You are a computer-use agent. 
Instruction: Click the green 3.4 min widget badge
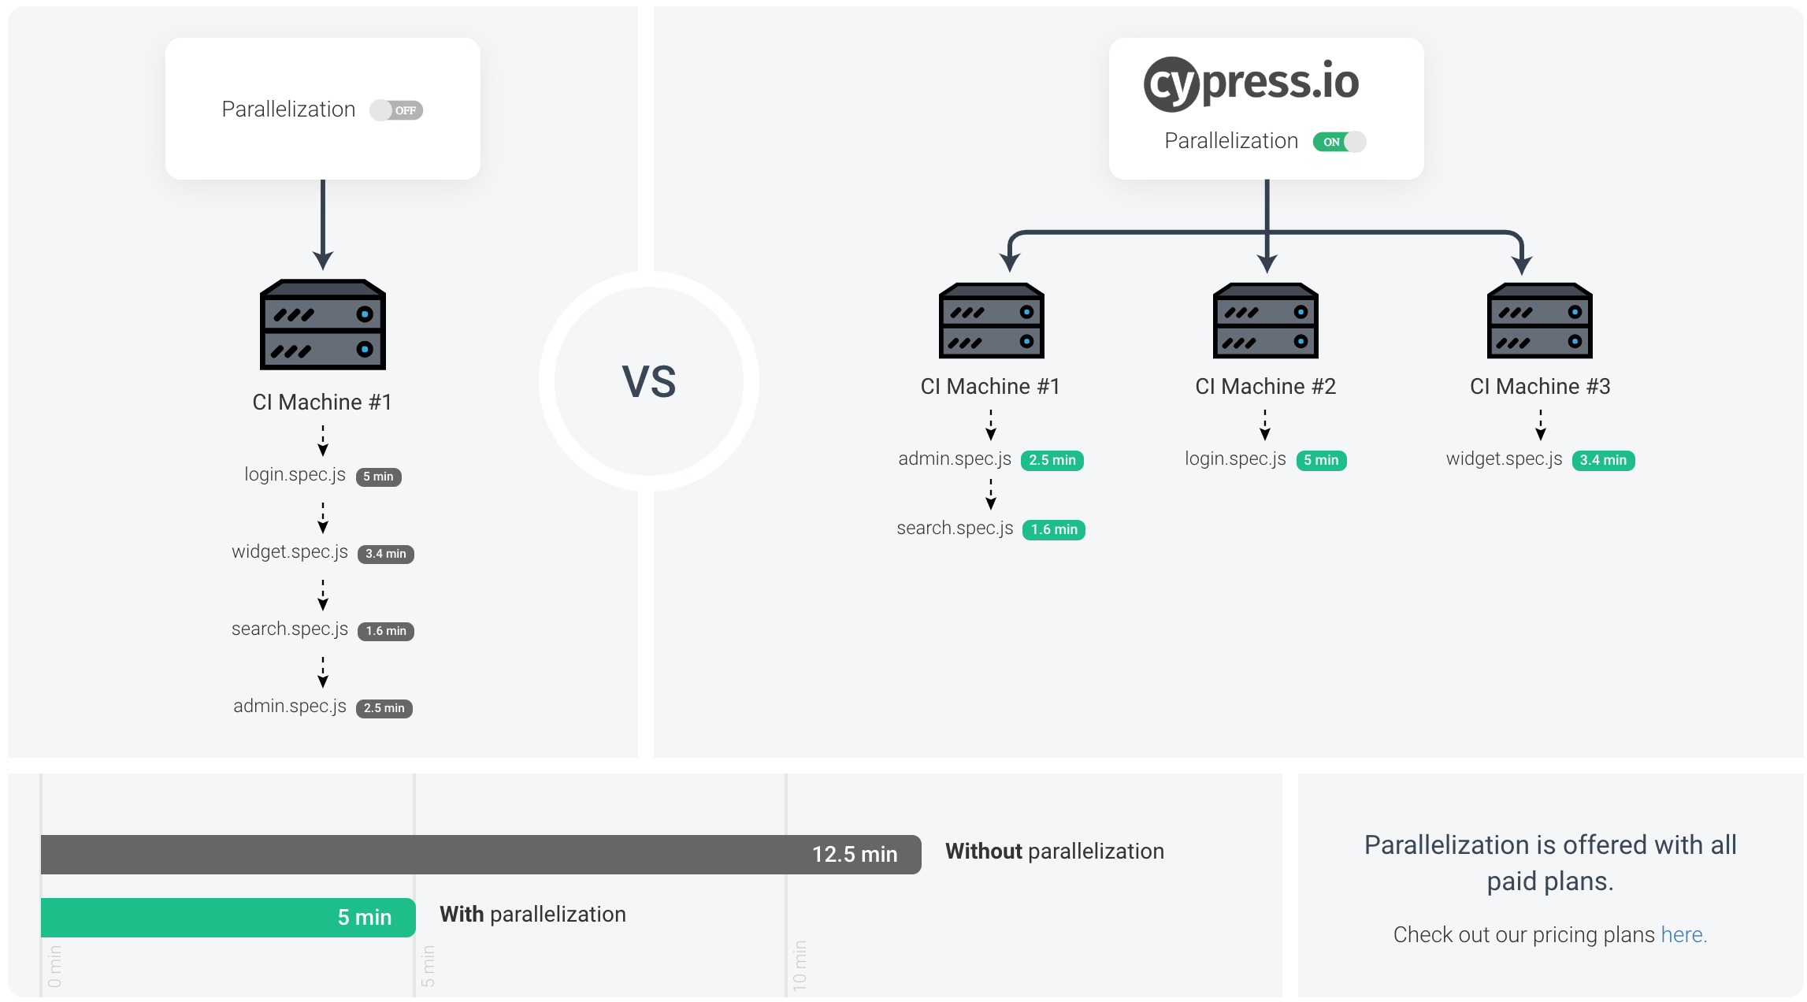[x=1602, y=460]
